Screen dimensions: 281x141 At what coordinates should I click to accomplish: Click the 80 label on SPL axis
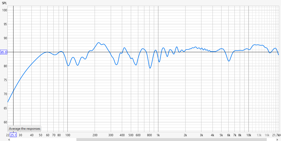pos(5,66)
